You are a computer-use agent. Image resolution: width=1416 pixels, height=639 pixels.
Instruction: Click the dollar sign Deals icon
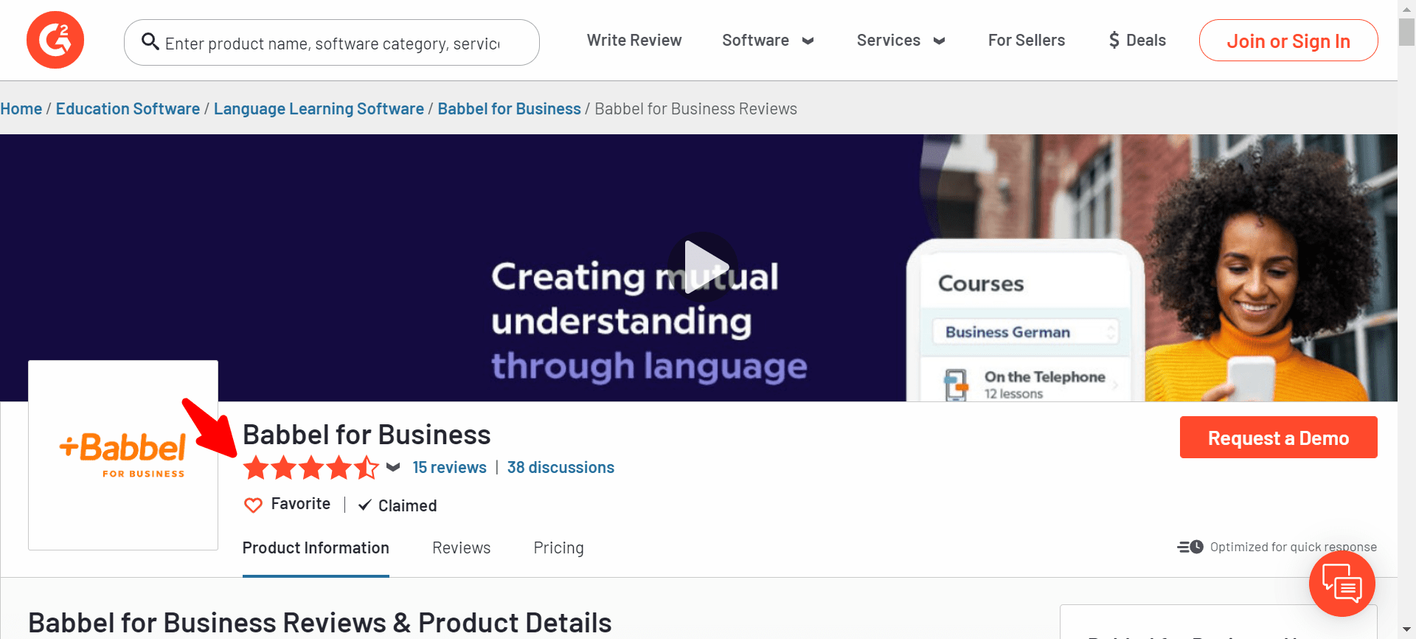click(1114, 41)
